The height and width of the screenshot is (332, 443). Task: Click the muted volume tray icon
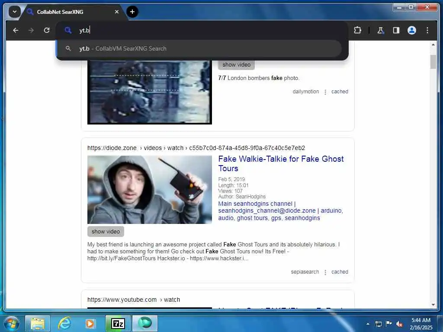(x=399, y=324)
